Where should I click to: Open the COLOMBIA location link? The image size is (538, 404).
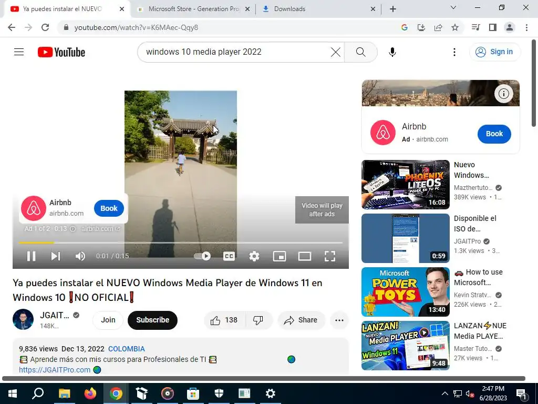click(126, 349)
